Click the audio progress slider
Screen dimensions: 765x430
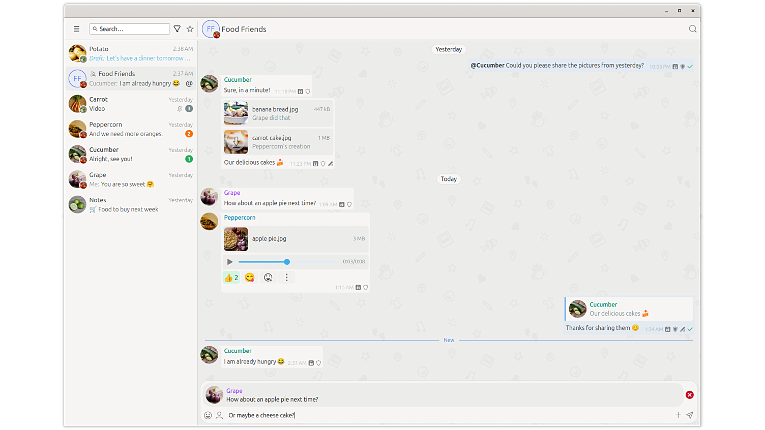(x=287, y=262)
